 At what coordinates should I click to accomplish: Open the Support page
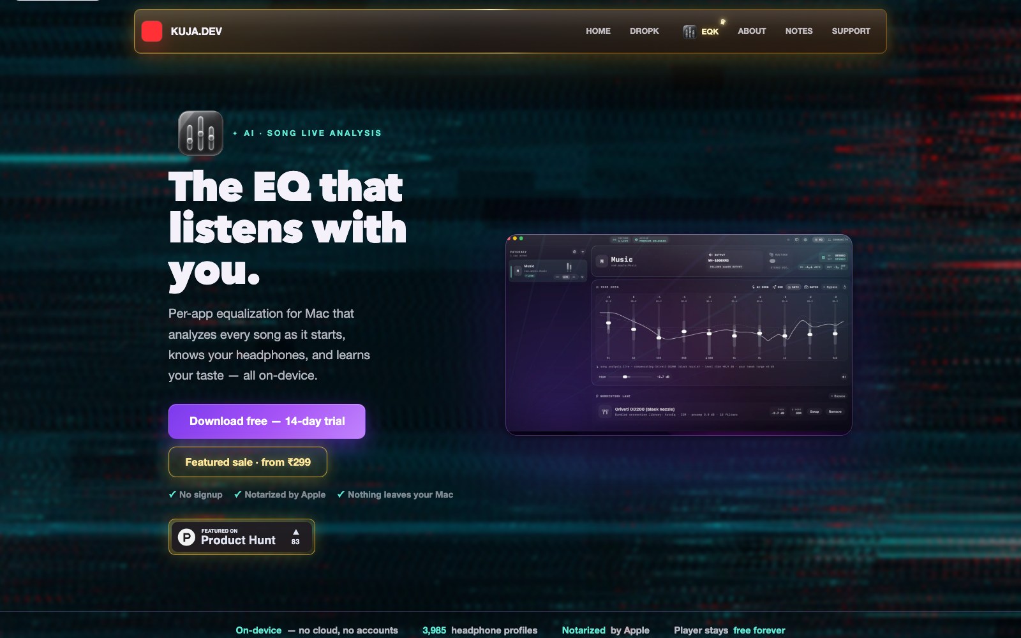pos(851,31)
